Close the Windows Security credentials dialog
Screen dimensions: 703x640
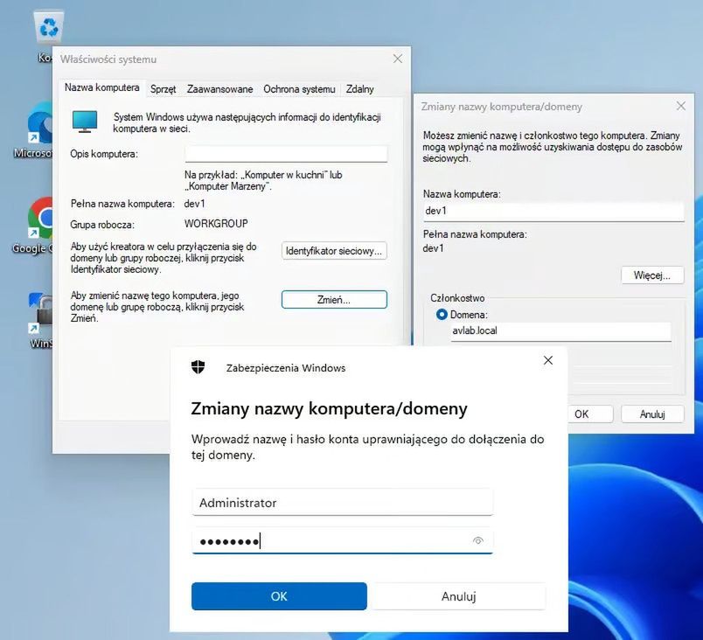[548, 360]
